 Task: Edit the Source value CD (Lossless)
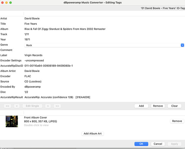[33, 81]
